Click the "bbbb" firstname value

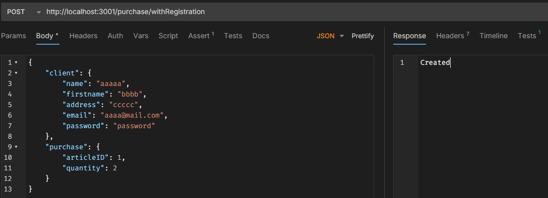click(130, 94)
